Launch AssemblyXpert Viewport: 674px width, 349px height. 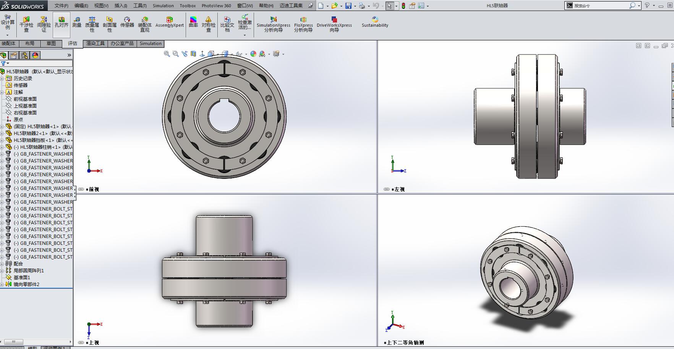pos(170,22)
